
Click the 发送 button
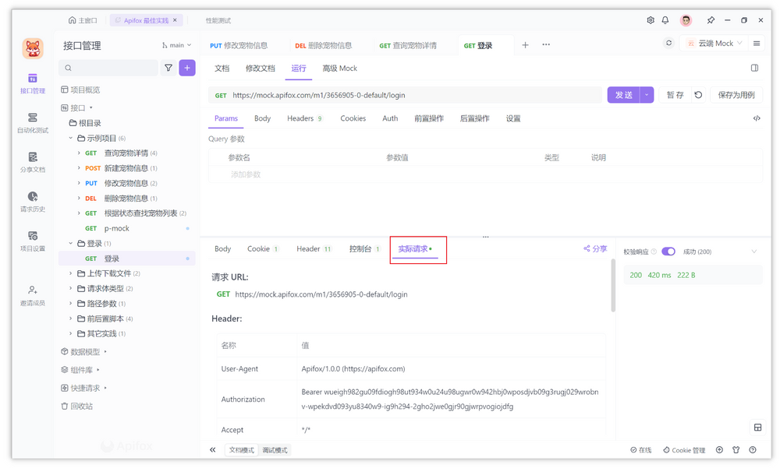pyautogui.click(x=624, y=93)
